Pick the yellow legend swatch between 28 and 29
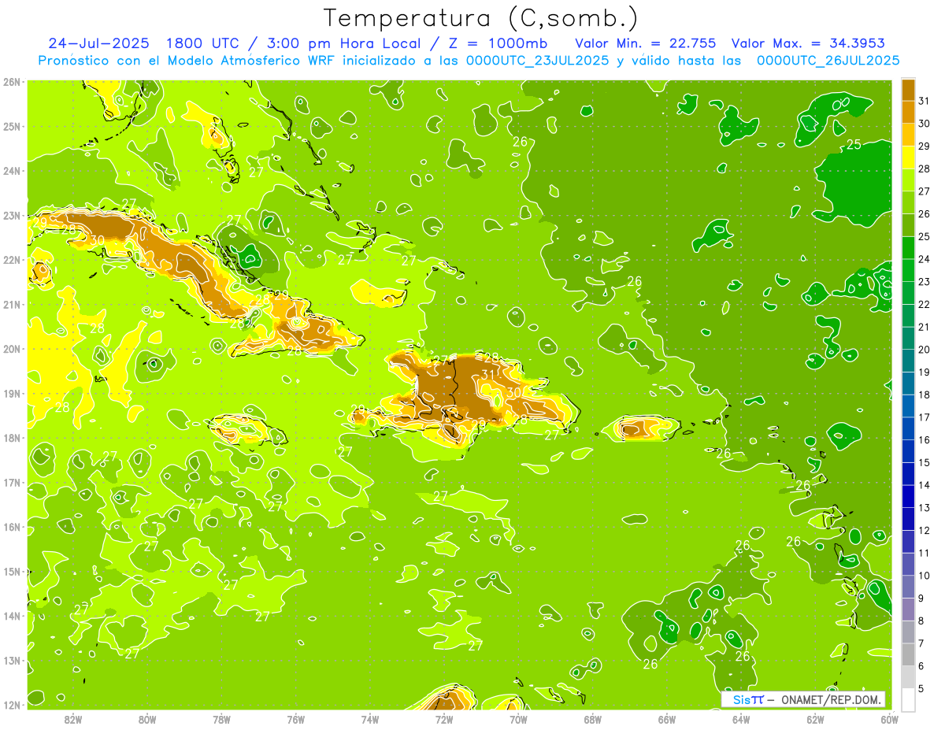This screenshot has height=730, width=945. coord(908,157)
